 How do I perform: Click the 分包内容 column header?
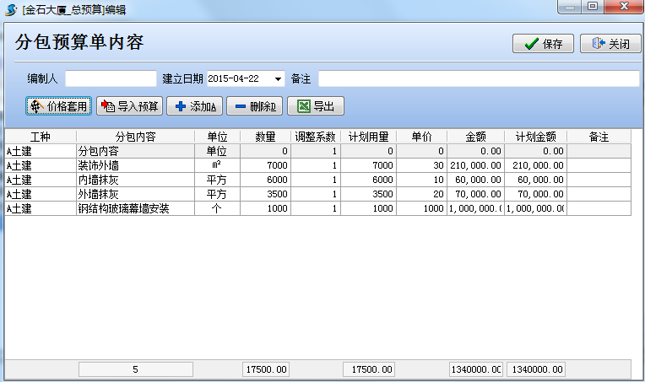(135, 137)
